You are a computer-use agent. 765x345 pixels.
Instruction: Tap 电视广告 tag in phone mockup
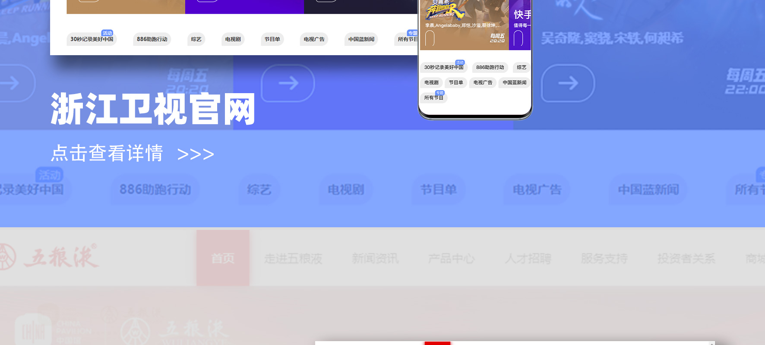(483, 82)
